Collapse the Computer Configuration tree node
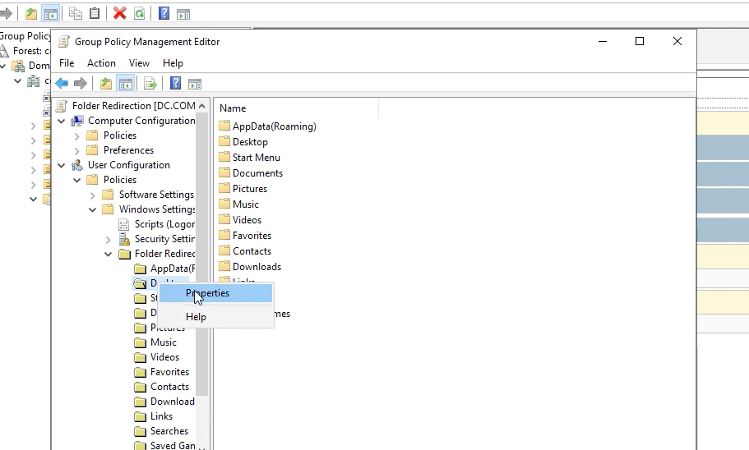Screen dimensions: 749x450 point(62,121)
